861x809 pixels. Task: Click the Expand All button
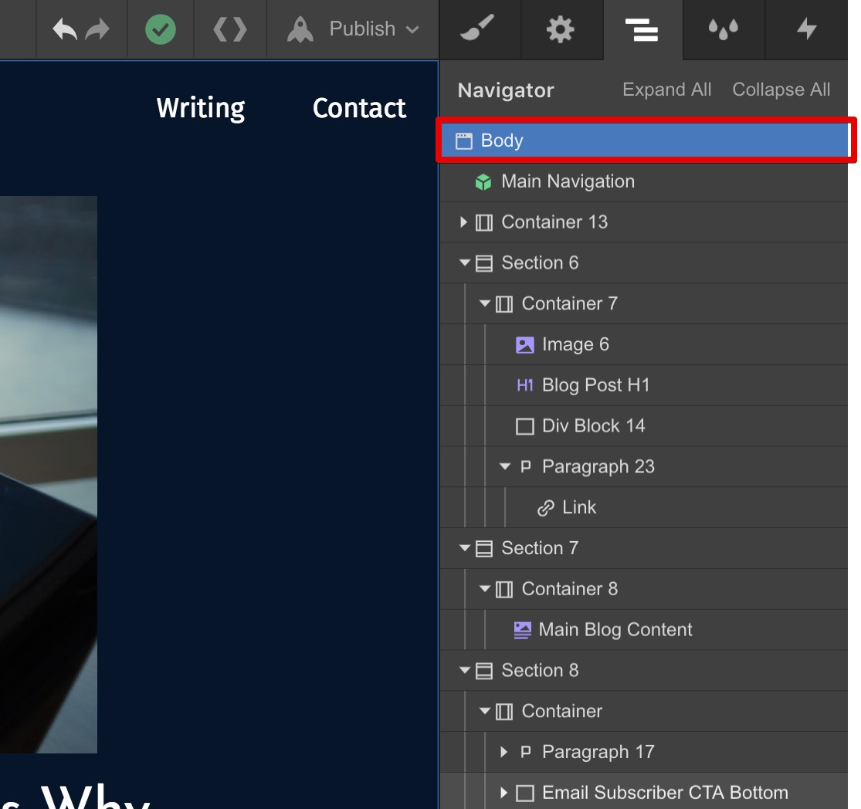[x=666, y=90]
